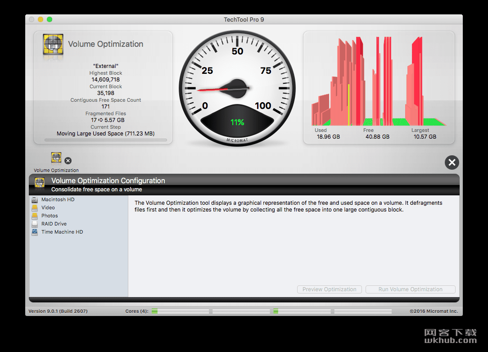Click the RAID Drive icon

click(35, 224)
